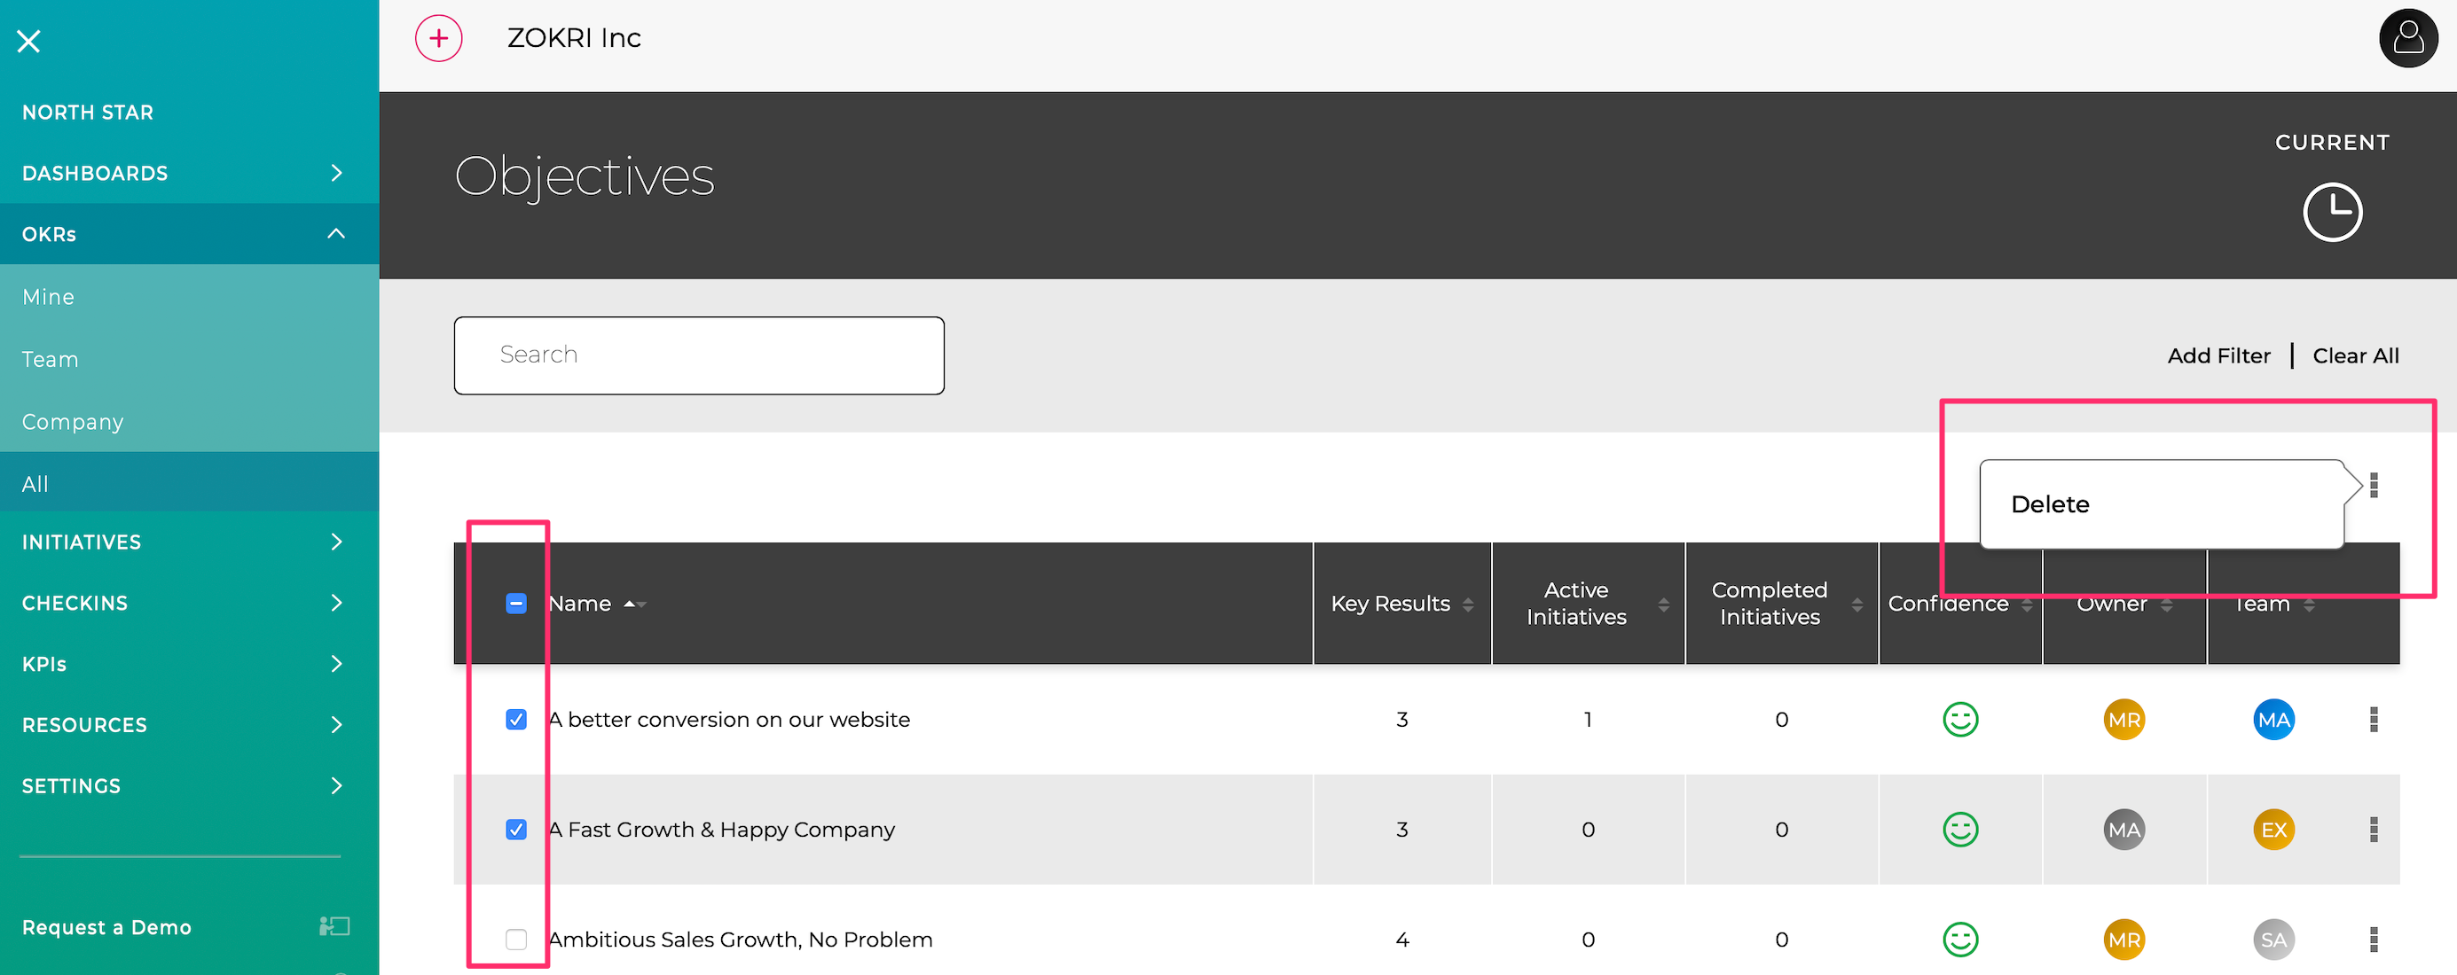
Task: Open the user profile avatar
Action: [2408, 38]
